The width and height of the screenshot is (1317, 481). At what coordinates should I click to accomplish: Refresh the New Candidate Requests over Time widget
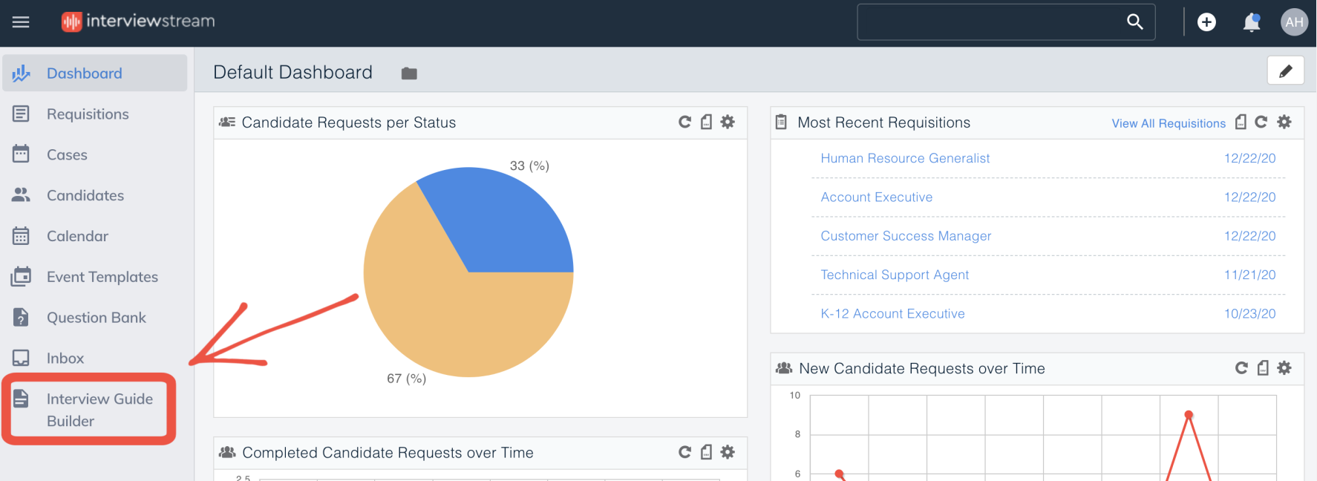tap(1241, 367)
